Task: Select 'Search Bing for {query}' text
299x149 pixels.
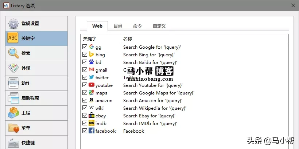Action: (x=149, y=55)
